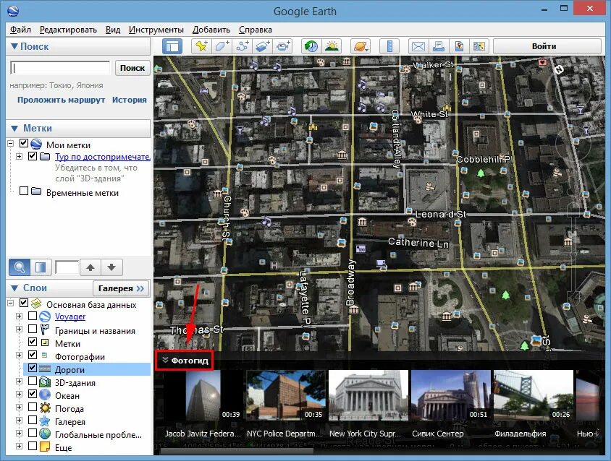Open the Справка menu

click(256, 30)
